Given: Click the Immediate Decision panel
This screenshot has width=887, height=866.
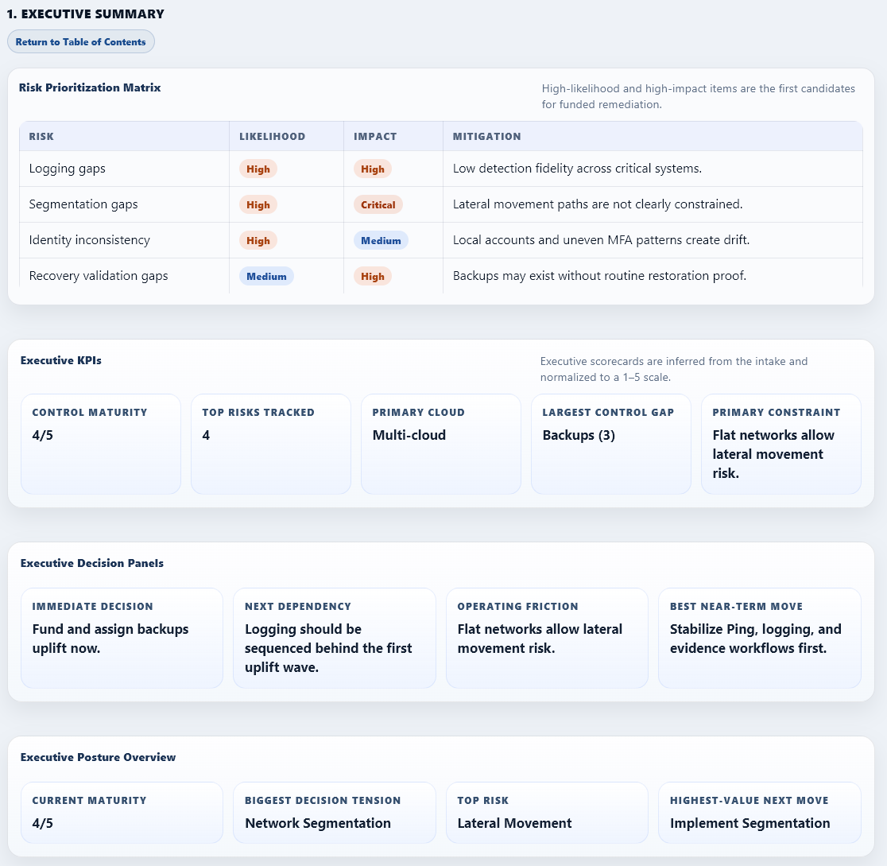Looking at the screenshot, I should point(121,637).
